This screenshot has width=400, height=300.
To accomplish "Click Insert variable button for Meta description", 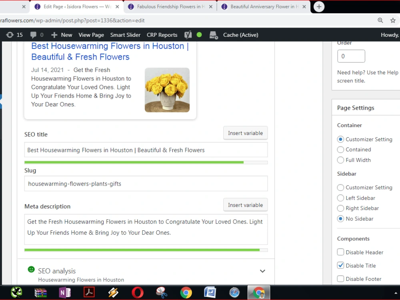I will (x=246, y=205).
